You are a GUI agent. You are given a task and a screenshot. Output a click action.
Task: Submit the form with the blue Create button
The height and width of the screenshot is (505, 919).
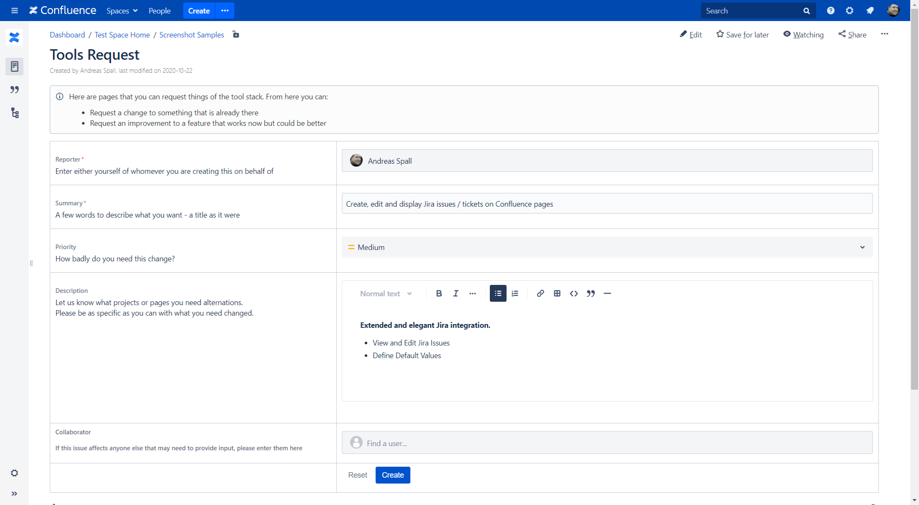click(393, 475)
